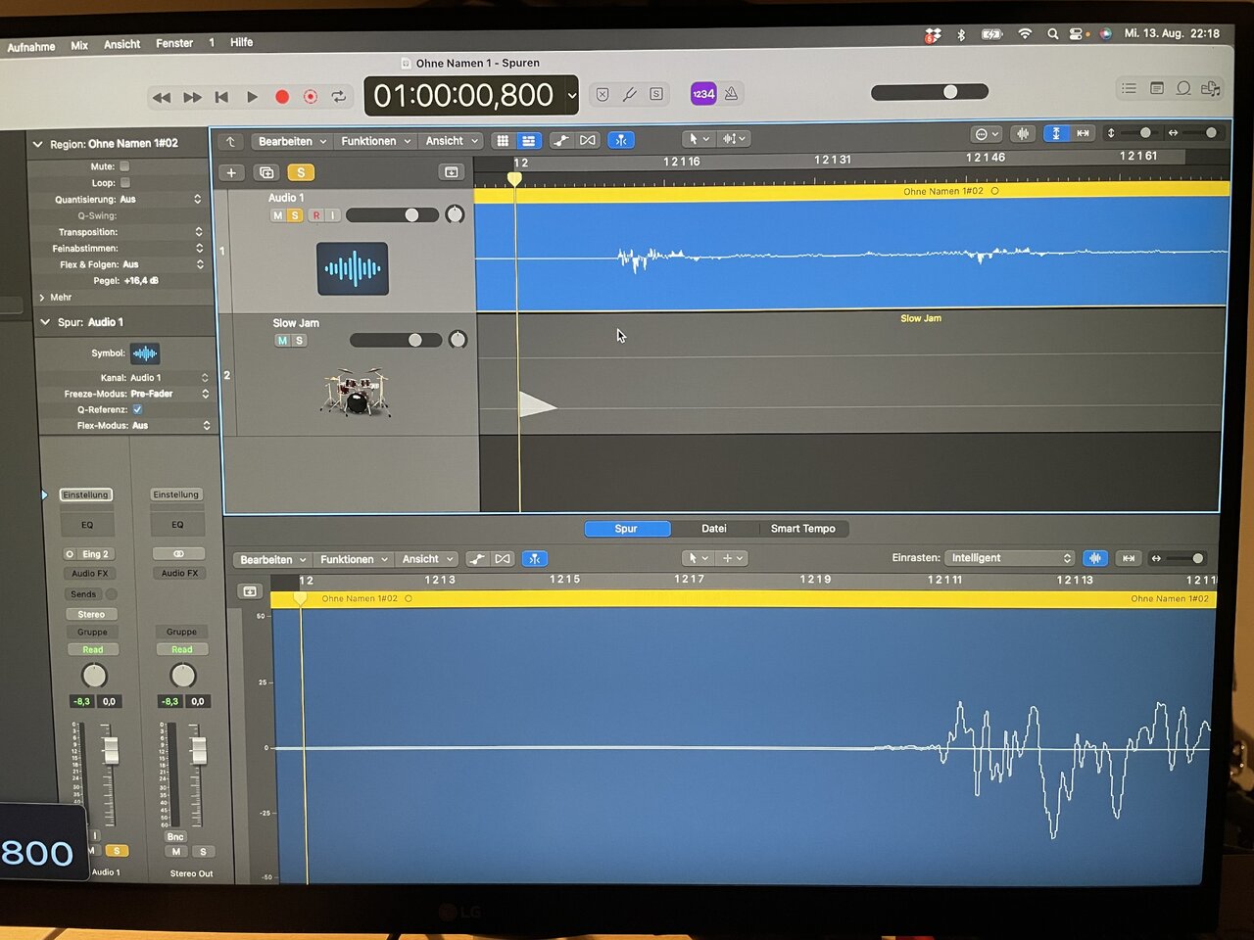This screenshot has width=1254, height=940.
Task: Click the Audio 1 waveform track icon
Action: (353, 268)
